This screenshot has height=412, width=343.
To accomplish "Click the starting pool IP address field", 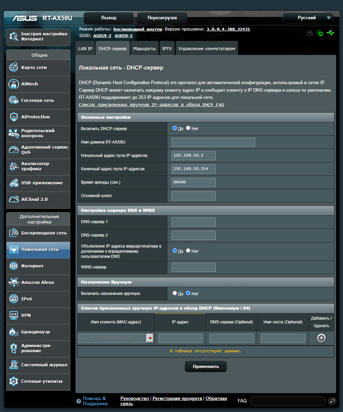I will tap(193, 156).
